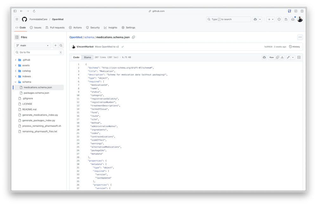Copy the breadcrumb file path

click(133, 37)
